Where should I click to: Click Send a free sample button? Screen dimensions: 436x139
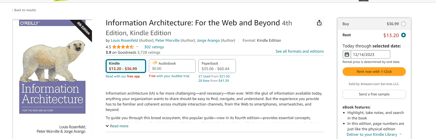(374, 94)
